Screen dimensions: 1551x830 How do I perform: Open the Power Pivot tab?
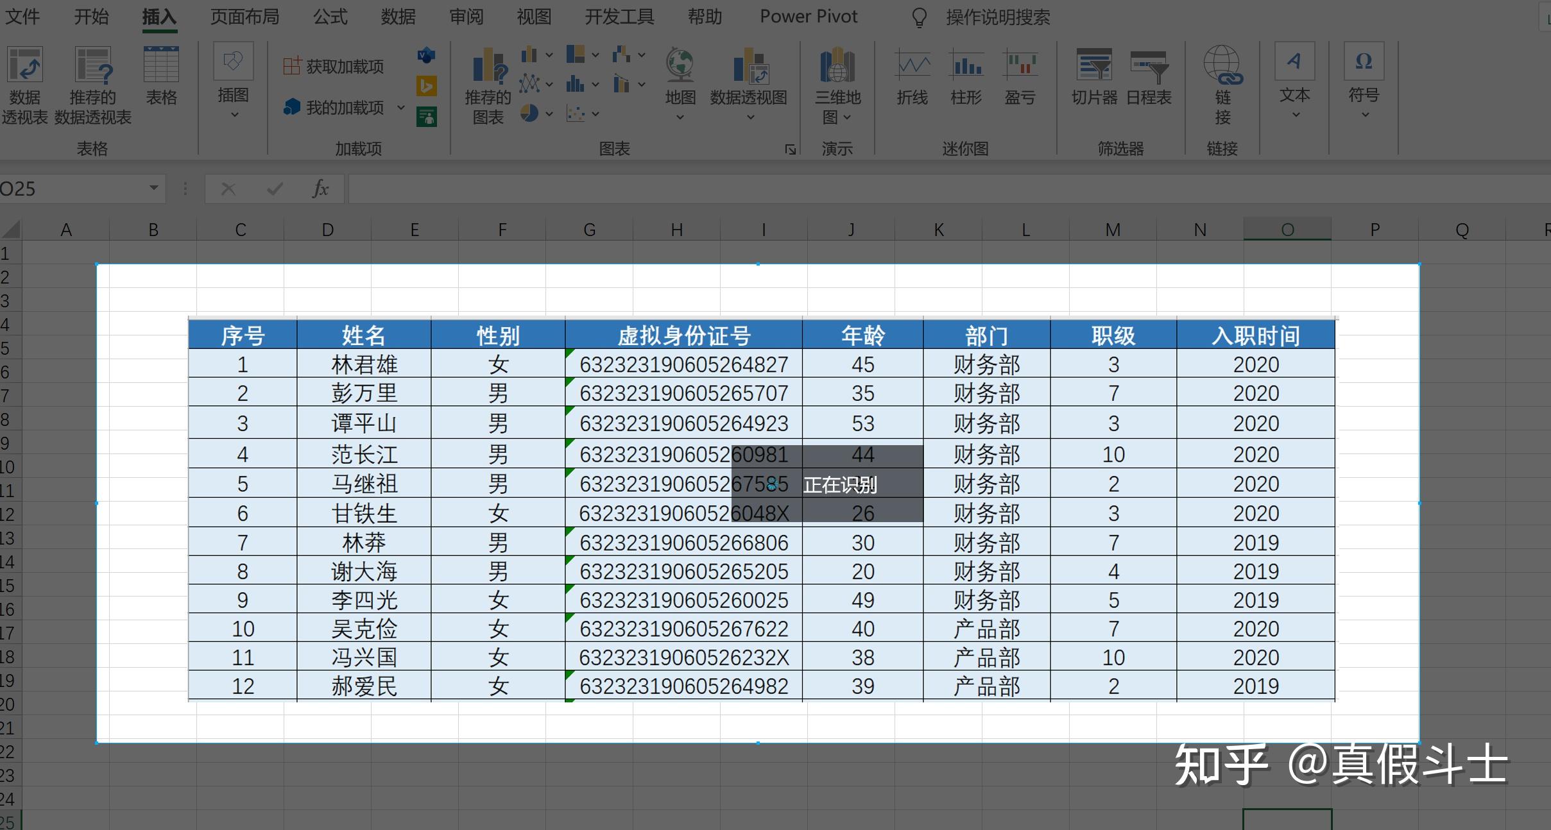coord(808,17)
